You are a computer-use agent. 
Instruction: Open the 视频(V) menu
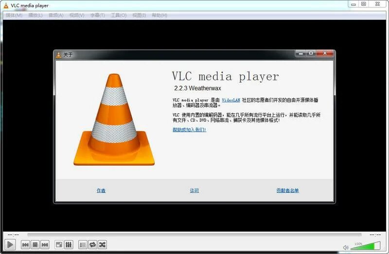pos(77,16)
